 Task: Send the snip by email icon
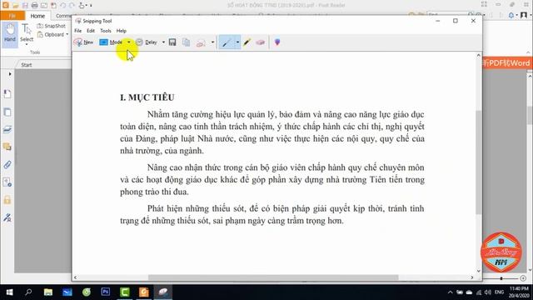click(201, 42)
